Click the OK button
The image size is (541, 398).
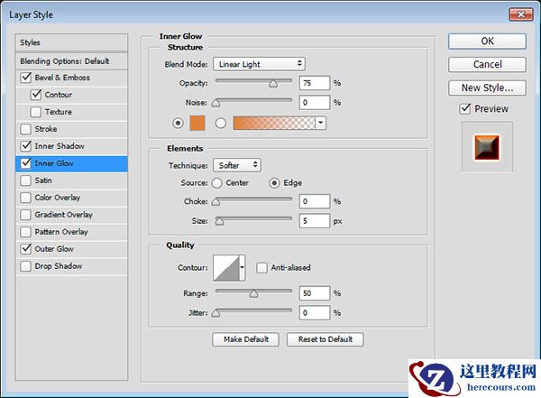pos(487,42)
